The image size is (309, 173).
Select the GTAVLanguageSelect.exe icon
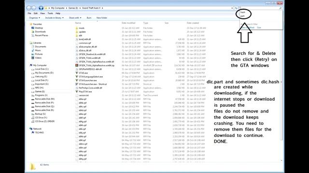point(77,76)
